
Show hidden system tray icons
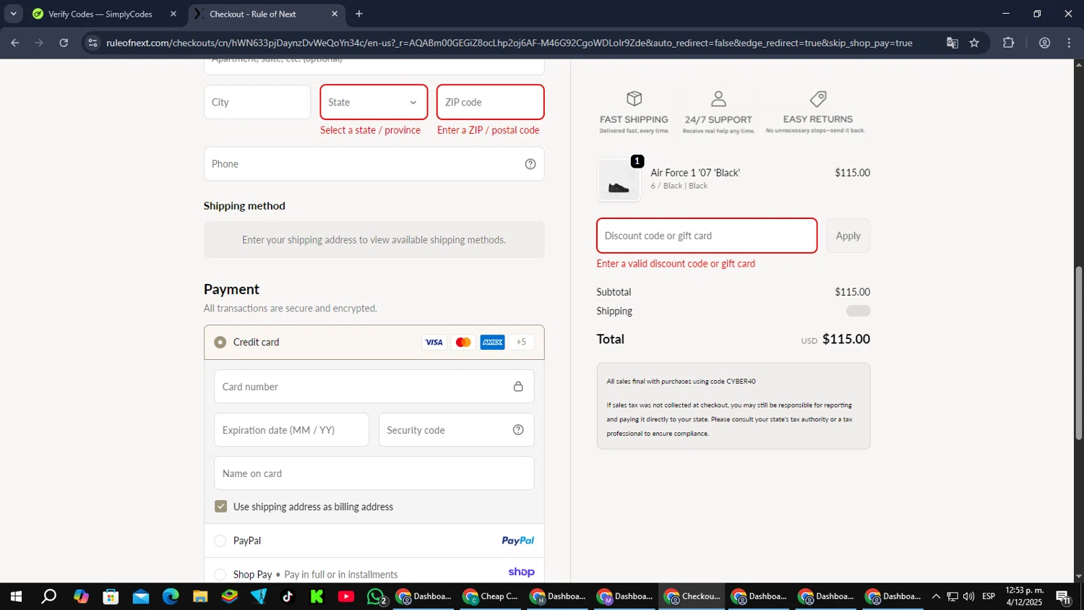pos(936,596)
